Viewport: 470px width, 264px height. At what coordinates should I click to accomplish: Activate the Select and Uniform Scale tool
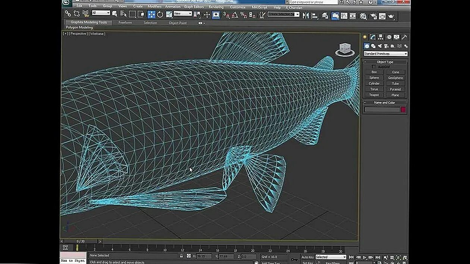click(x=169, y=15)
